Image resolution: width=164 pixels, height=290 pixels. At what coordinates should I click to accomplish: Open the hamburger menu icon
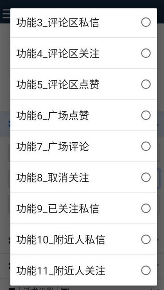coord(6,14)
